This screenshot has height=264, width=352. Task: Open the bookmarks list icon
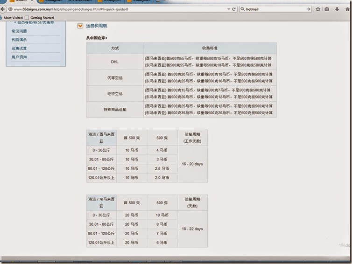pos(327,9)
